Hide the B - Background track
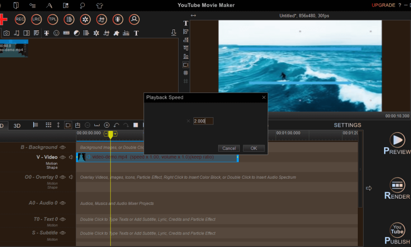Screen dimensions: 411x247 [63, 148]
